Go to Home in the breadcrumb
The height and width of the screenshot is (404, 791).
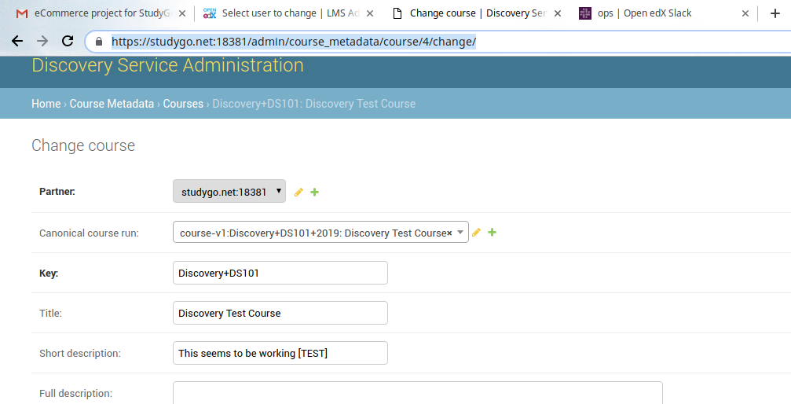tap(46, 104)
